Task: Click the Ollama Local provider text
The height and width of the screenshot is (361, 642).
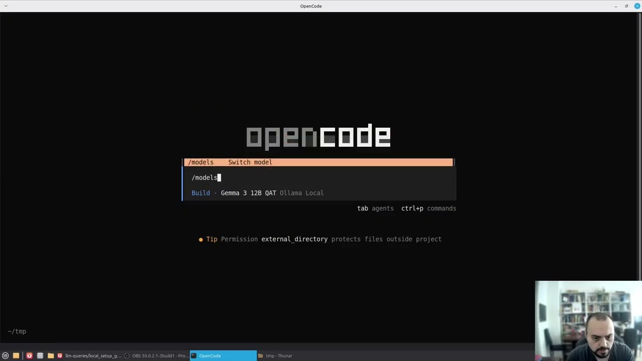Action: pos(301,193)
